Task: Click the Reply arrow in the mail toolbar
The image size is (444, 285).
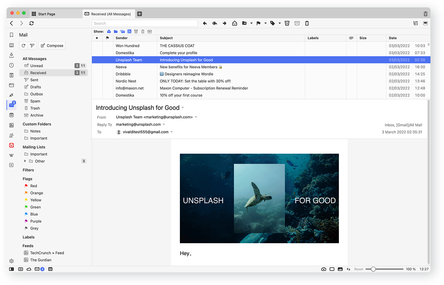Action: point(205,23)
